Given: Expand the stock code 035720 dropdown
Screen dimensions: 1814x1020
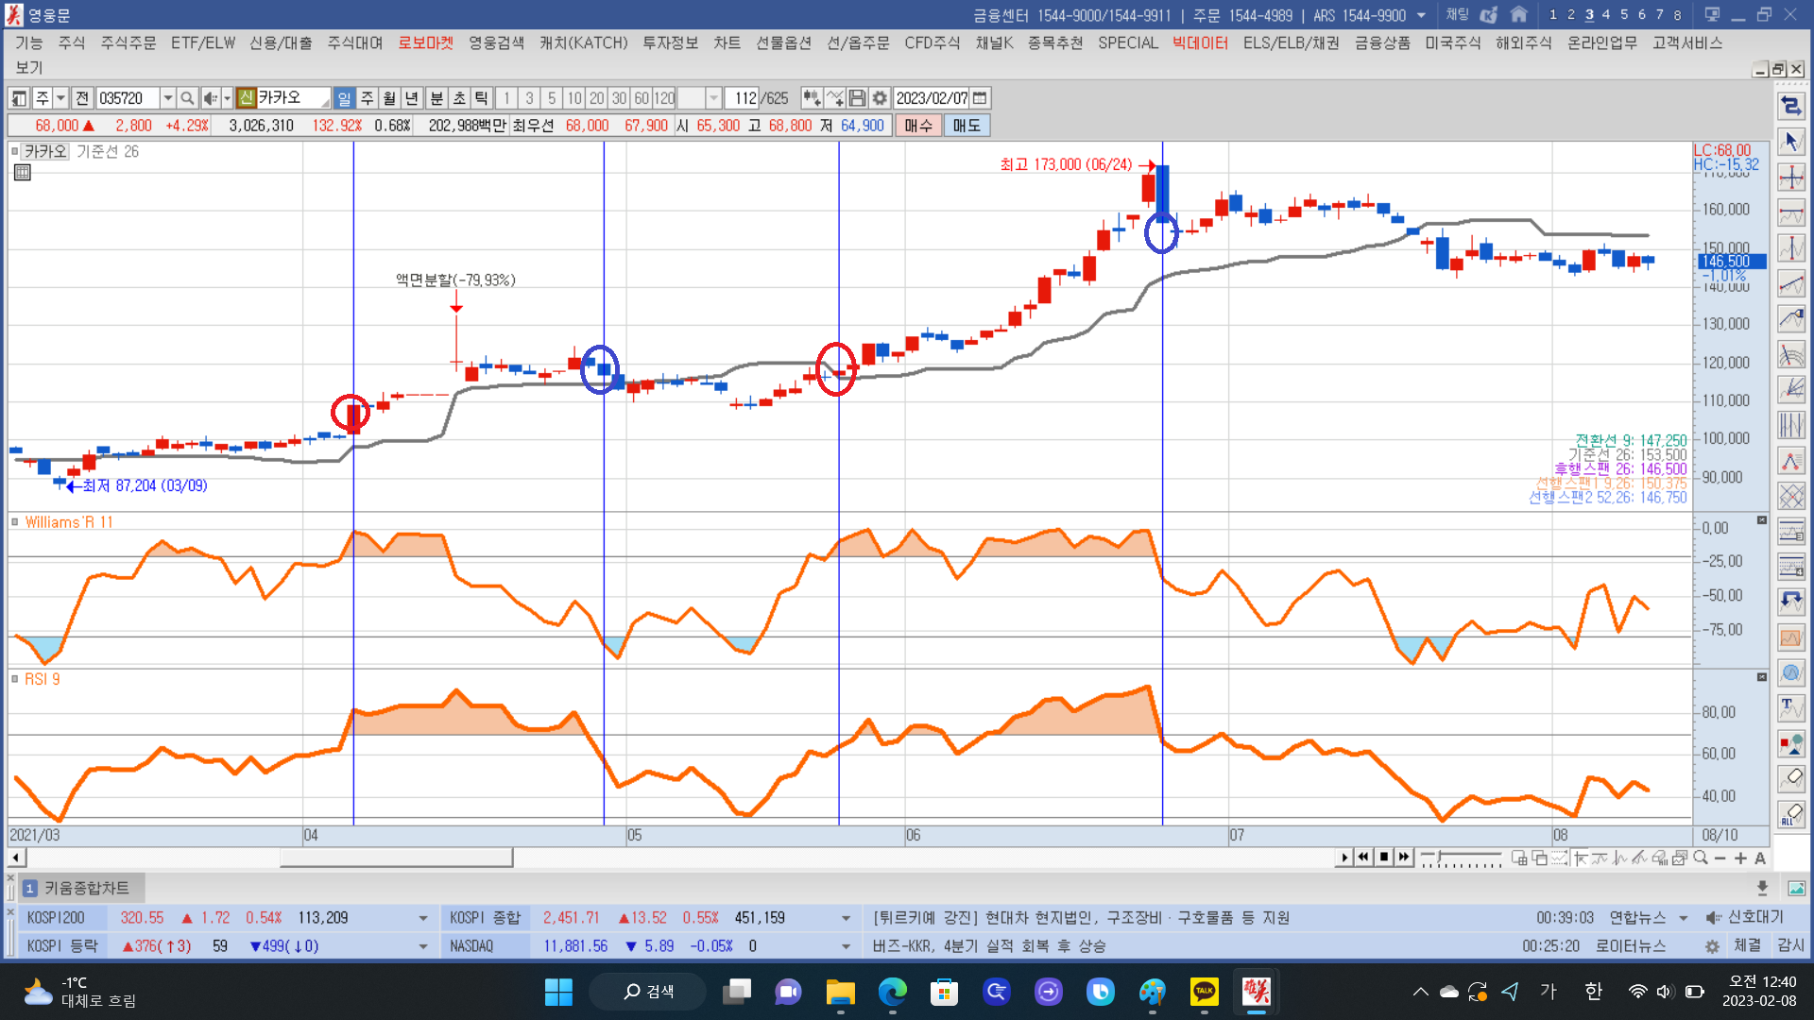Looking at the screenshot, I should (167, 98).
